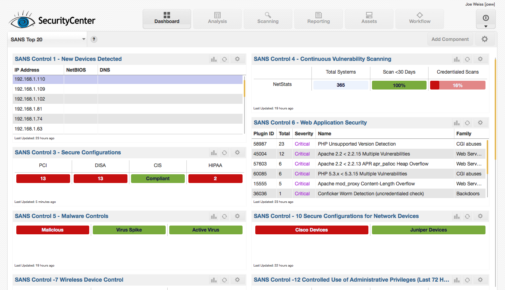Select Apache mod_proxy Content-Length Overflow row
505x290 pixels.
[x=369, y=184]
